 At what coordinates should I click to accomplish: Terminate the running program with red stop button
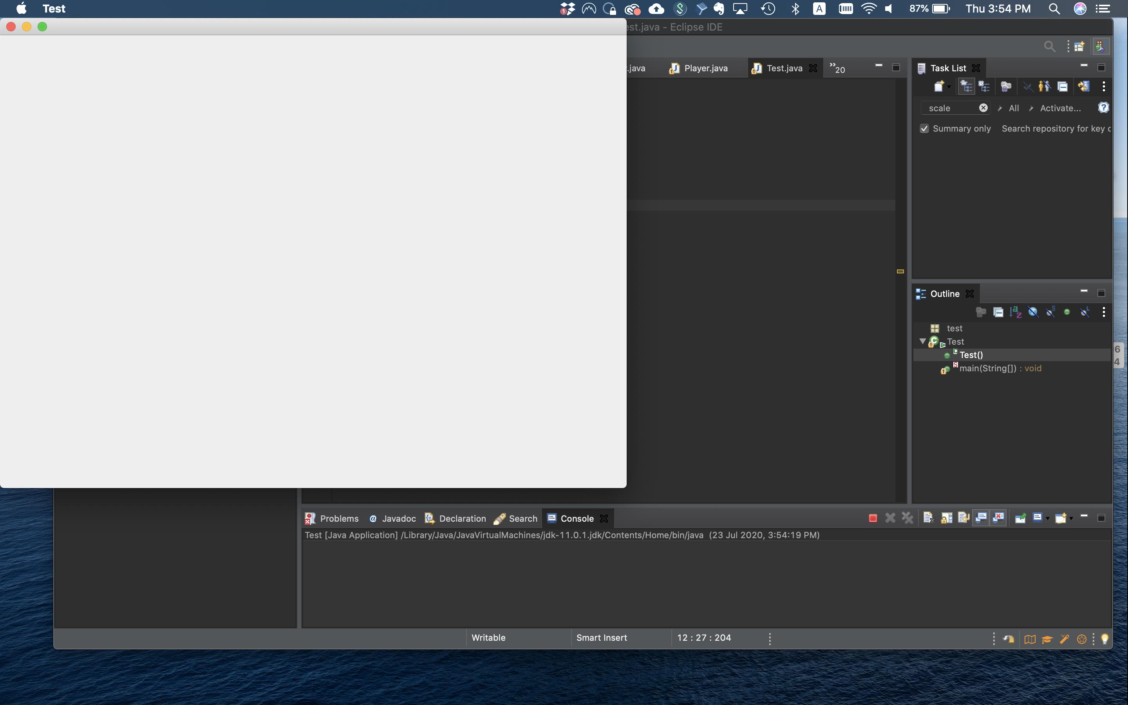[x=873, y=518]
